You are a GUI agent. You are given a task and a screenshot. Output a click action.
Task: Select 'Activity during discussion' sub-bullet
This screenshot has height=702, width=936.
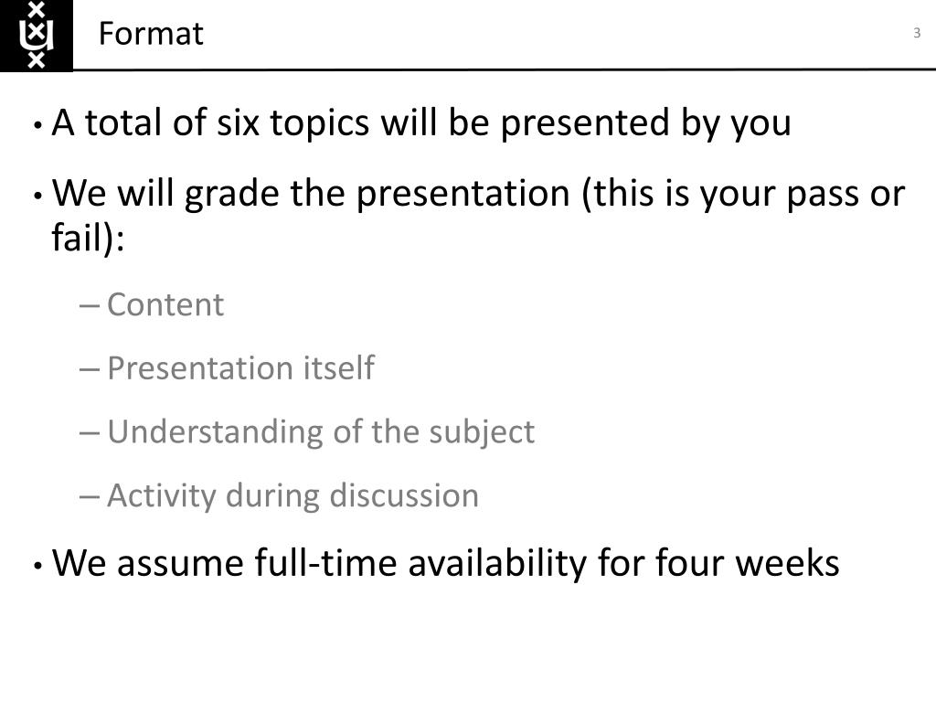click(x=293, y=496)
